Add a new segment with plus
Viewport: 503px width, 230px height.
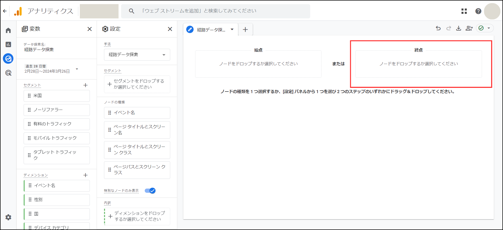[x=85, y=85]
